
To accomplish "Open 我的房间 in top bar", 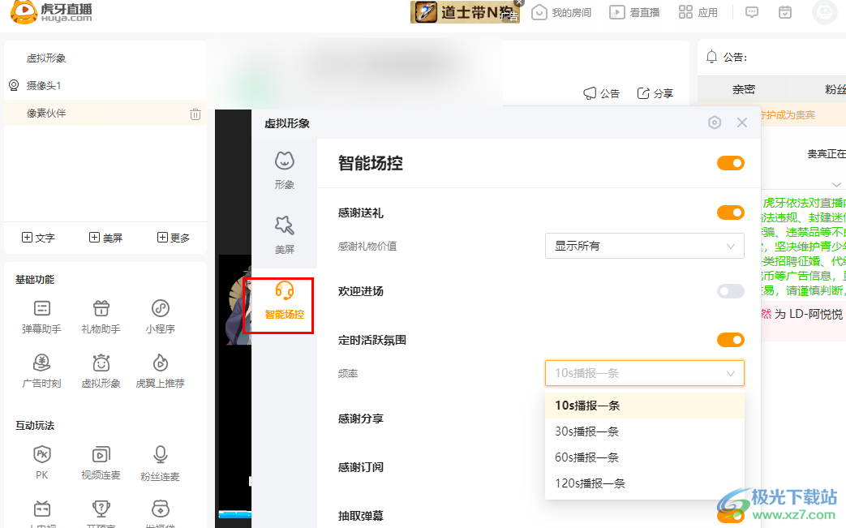I will (x=561, y=12).
